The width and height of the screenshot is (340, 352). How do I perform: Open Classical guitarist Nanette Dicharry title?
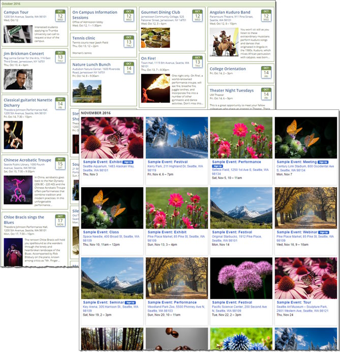[x=28, y=103]
